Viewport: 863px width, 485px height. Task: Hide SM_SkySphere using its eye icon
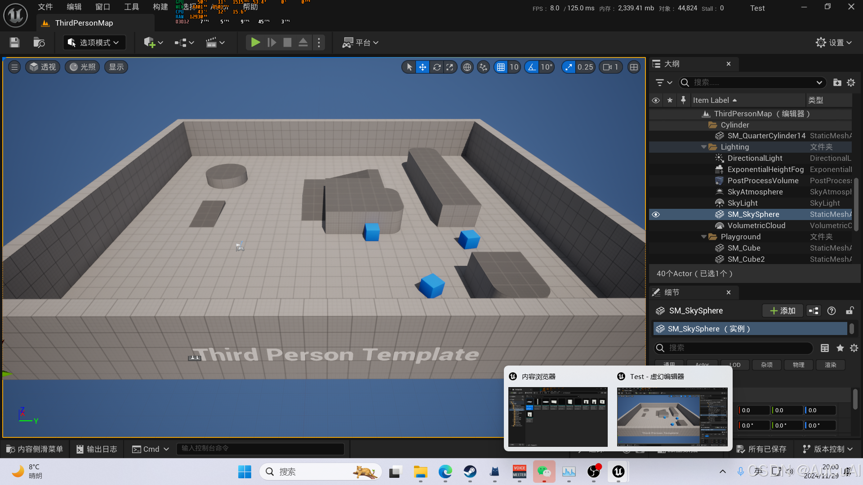[x=656, y=215]
